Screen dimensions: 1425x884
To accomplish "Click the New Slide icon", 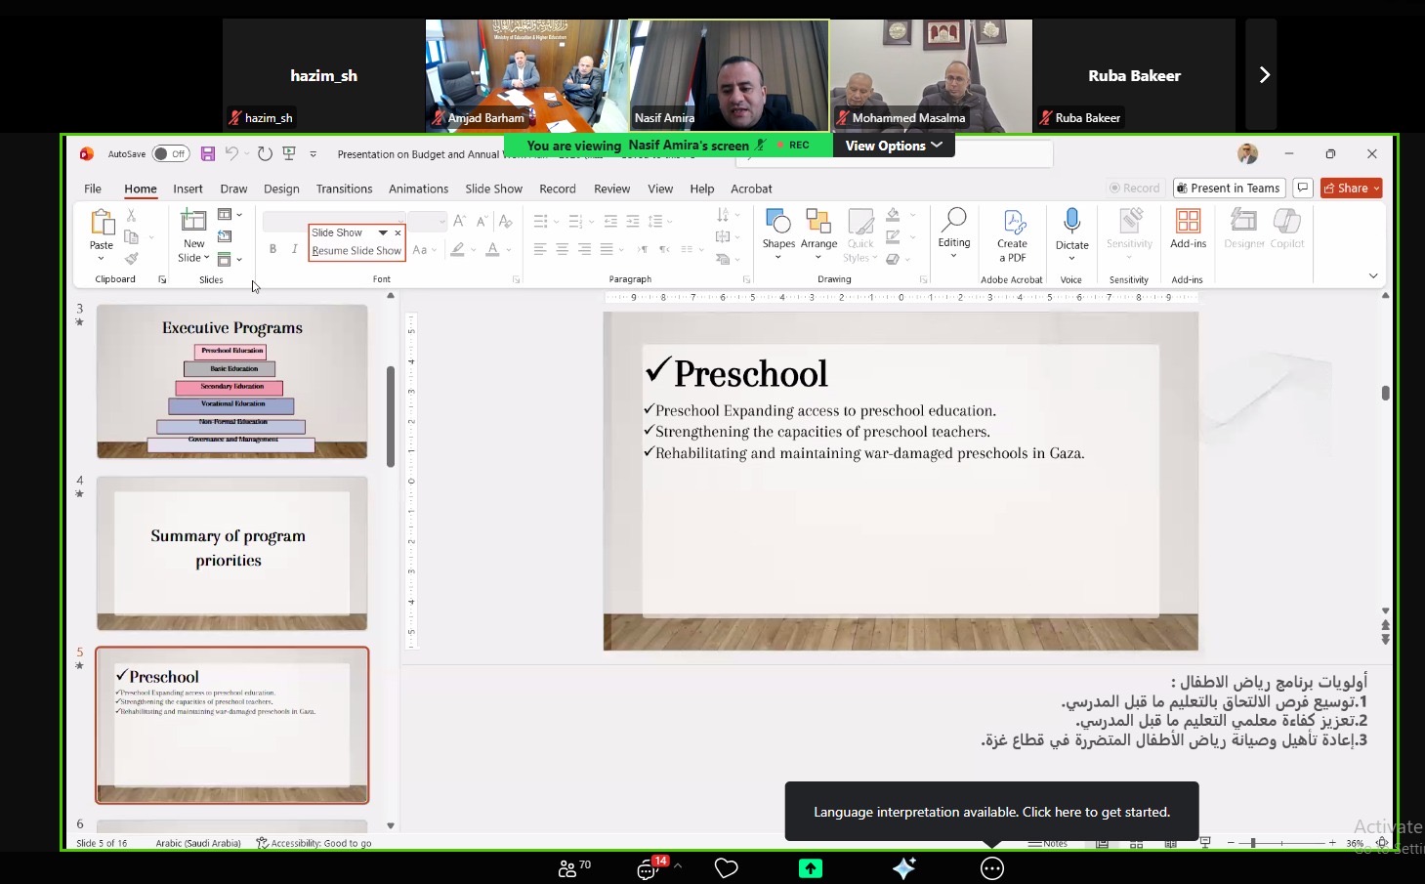I will click(193, 224).
